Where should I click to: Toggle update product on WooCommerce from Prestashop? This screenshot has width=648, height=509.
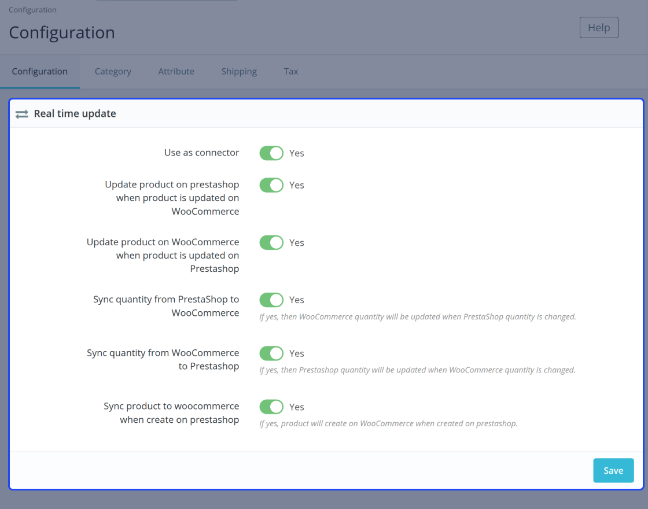[x=271, y=242]
